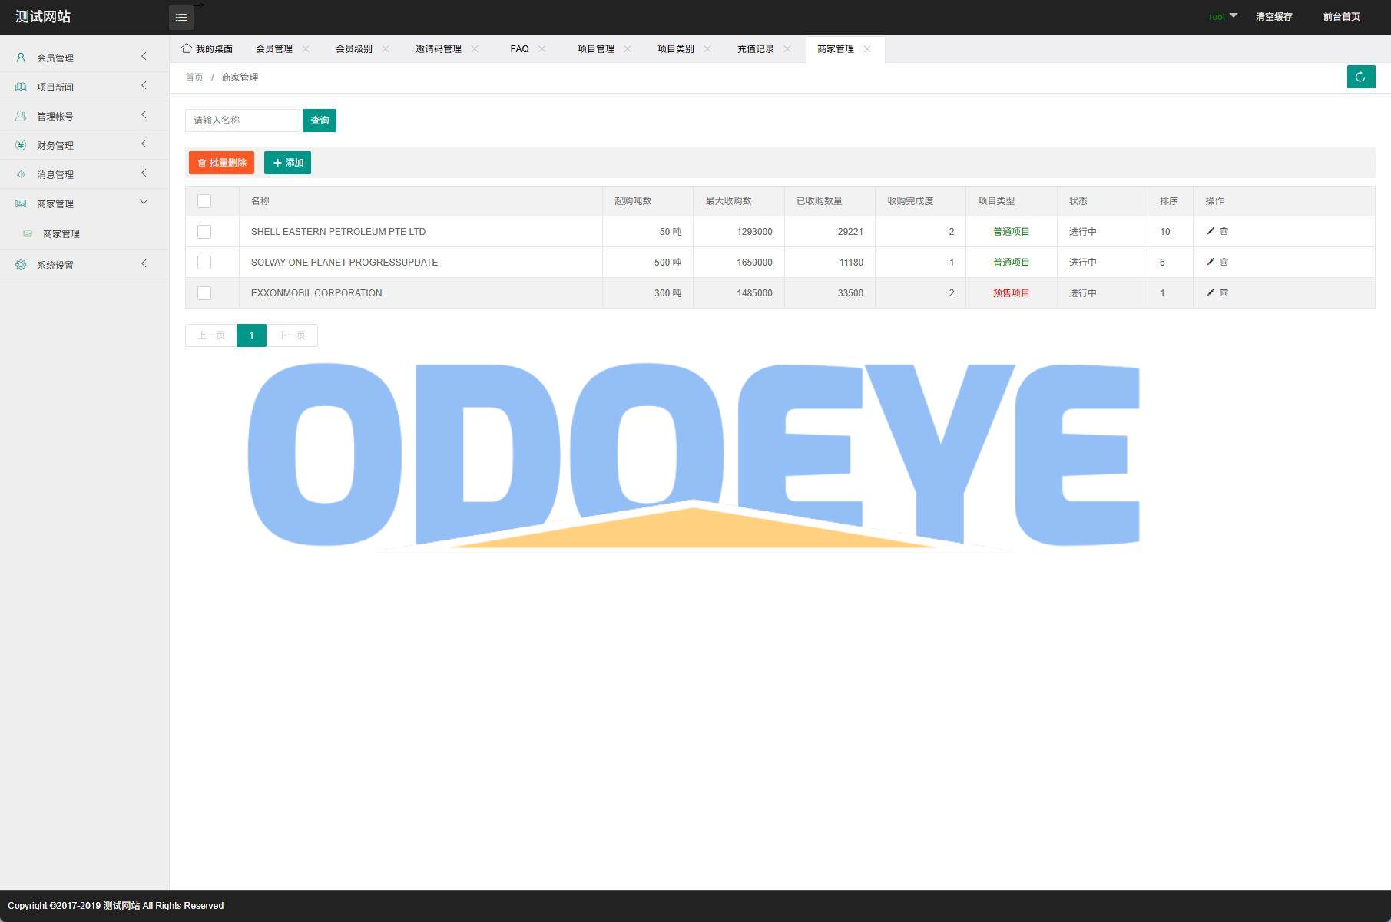Click the 商家管理 parent menu icon in sidebar

21,203
